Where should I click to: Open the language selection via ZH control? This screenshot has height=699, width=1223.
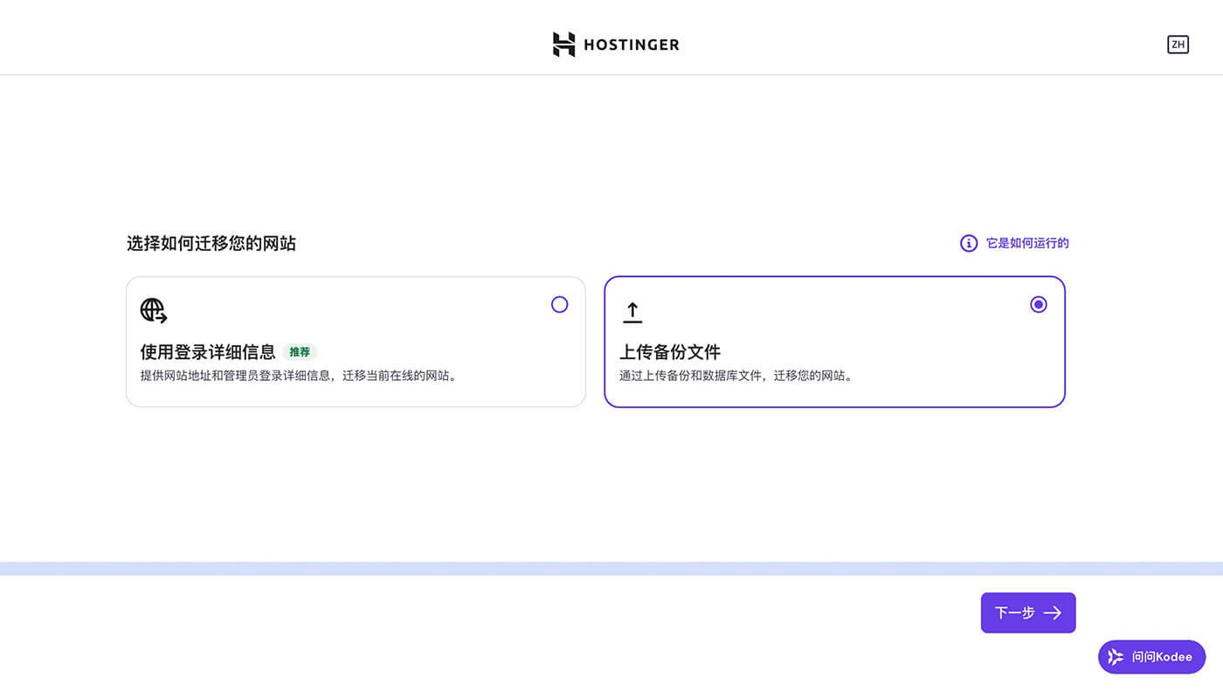[x=1177, y=44]
